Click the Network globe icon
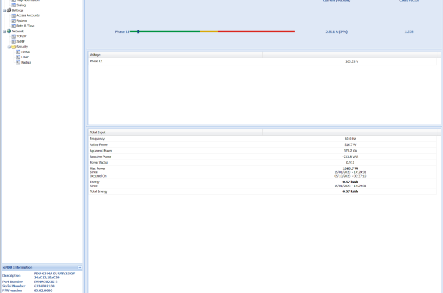443x293 pixels. coord(9,31)
